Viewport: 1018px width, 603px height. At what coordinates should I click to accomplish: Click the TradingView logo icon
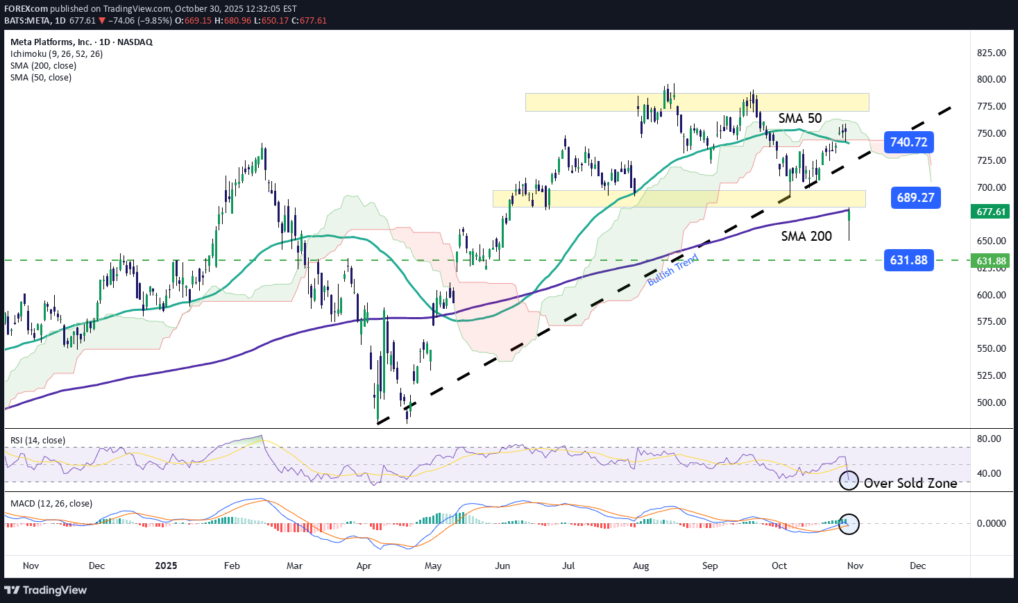tap(12, 590)
